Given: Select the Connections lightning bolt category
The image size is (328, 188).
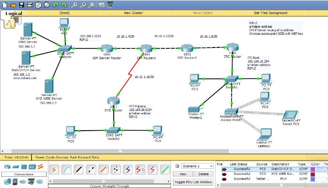Looking at the screenshot, I should coord(40,167).
